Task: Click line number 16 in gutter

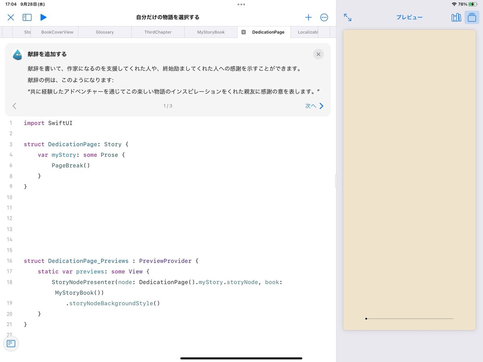Action: pos(9,261)
